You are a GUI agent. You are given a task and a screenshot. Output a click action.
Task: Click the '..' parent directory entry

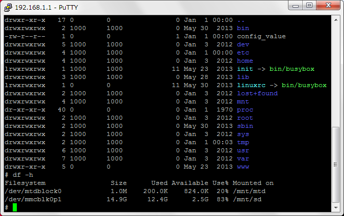(241, 21)
